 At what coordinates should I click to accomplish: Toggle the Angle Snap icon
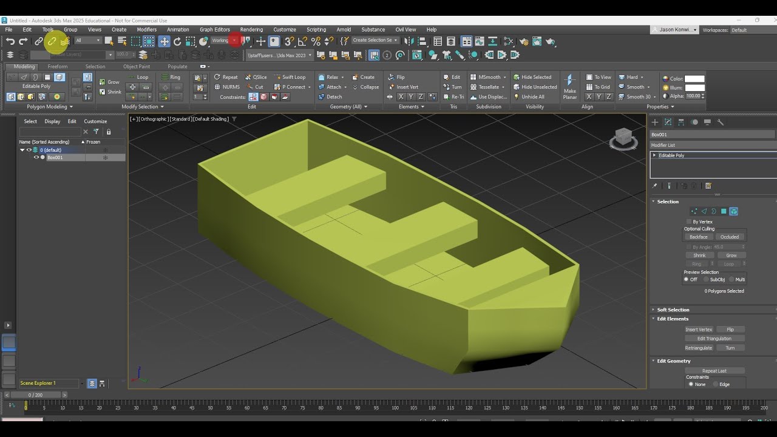click(302, 41)
